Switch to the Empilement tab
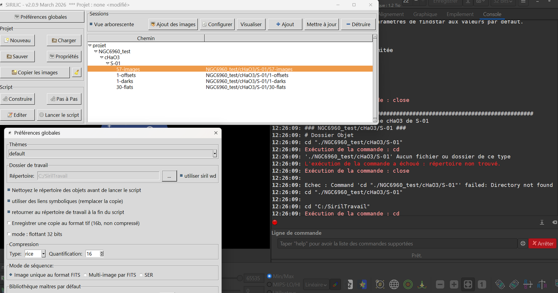The image size is (558, 293). [x=460, y=14]
